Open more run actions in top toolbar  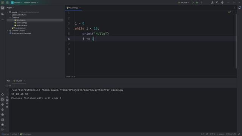click(x=201, y=3)
